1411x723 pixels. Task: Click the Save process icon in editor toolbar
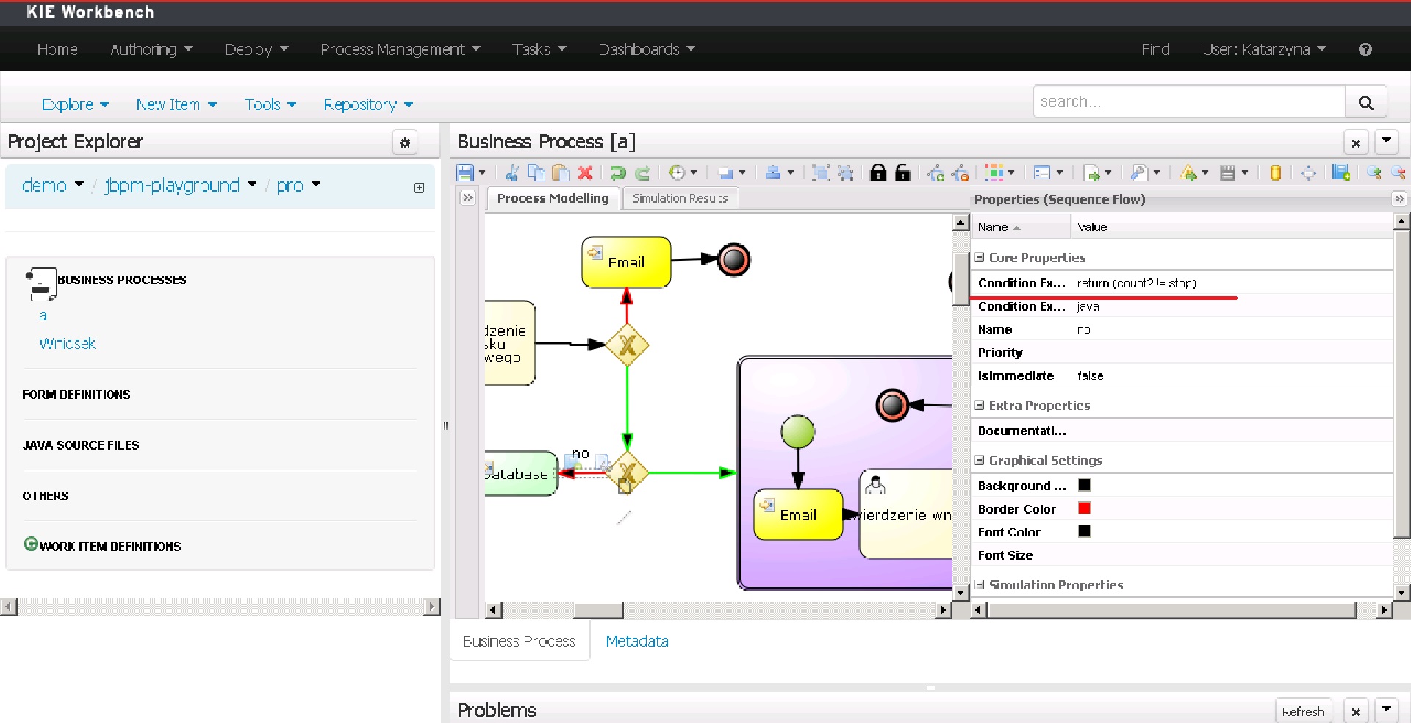(x=465, y=173)
